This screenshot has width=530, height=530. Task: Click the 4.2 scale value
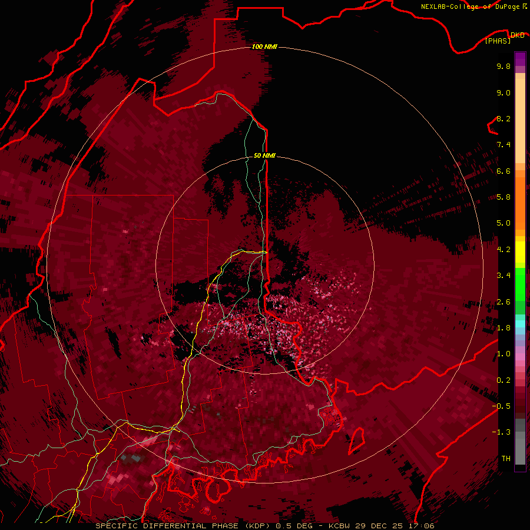click(x=503, y=249)
